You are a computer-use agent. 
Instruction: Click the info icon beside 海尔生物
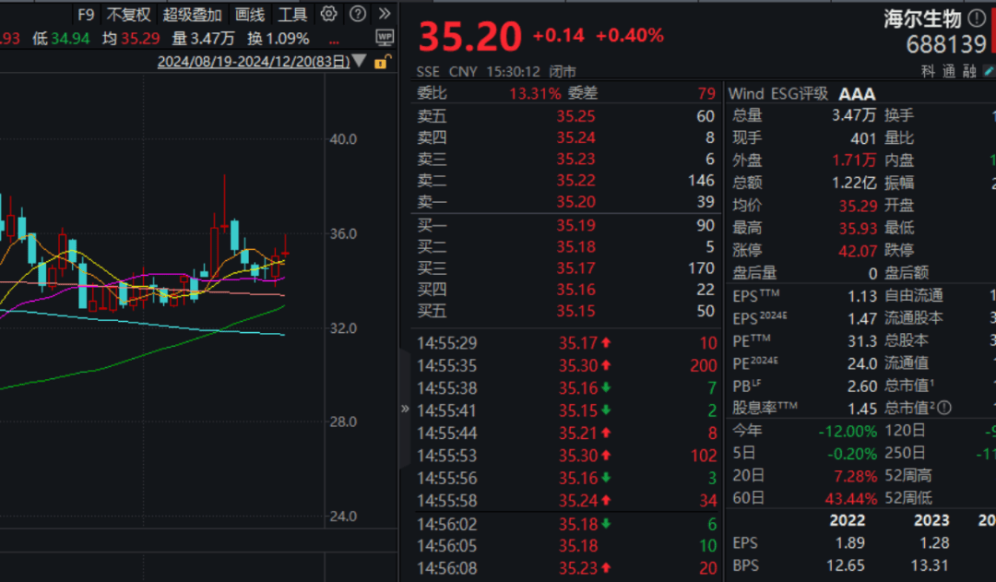click(977, 18)
